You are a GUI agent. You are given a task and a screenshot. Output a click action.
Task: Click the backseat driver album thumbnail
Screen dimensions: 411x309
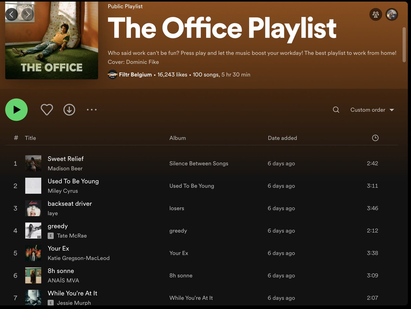[33, 208]
